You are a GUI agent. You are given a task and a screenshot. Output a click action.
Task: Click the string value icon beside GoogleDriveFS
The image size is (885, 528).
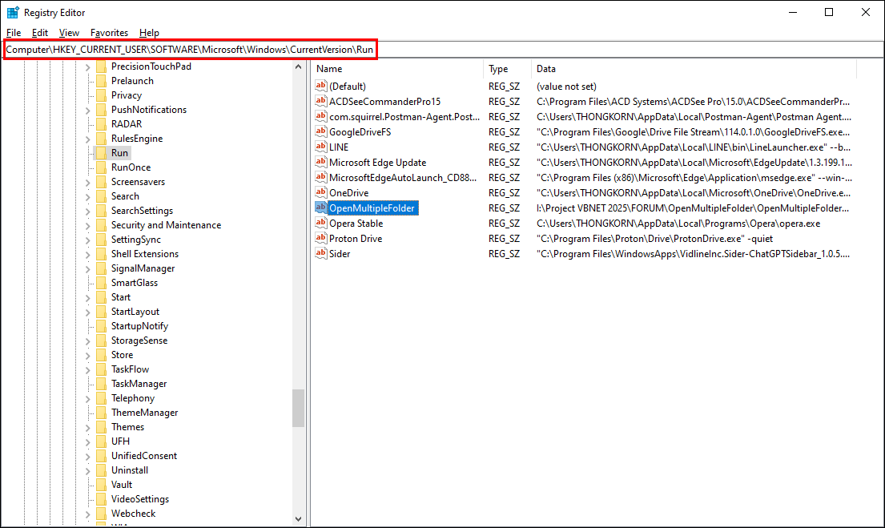[x=321, y=132]
